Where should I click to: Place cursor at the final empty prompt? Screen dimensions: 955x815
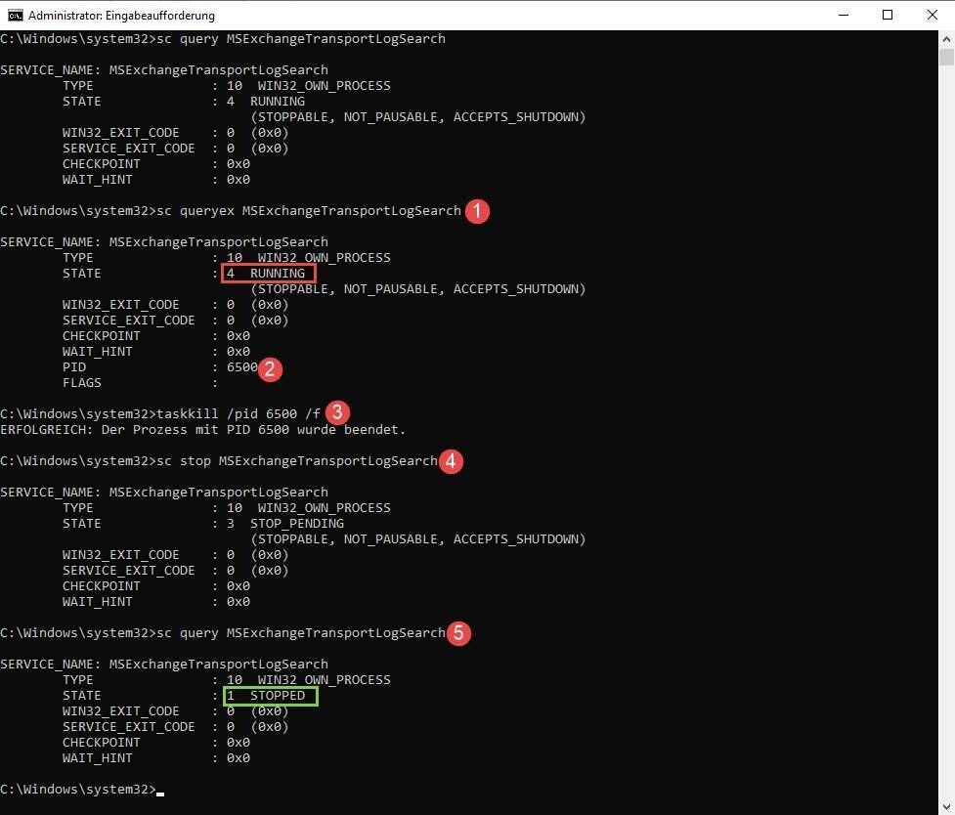[x=159, y=789]
